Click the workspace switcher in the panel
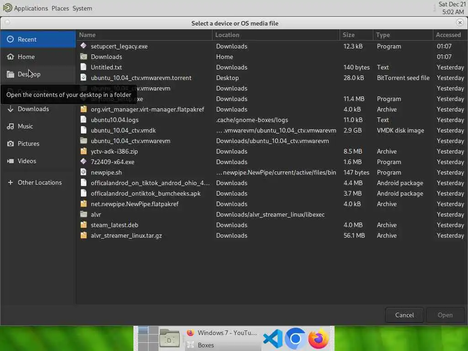468x351 pixels. coord(148,339)
